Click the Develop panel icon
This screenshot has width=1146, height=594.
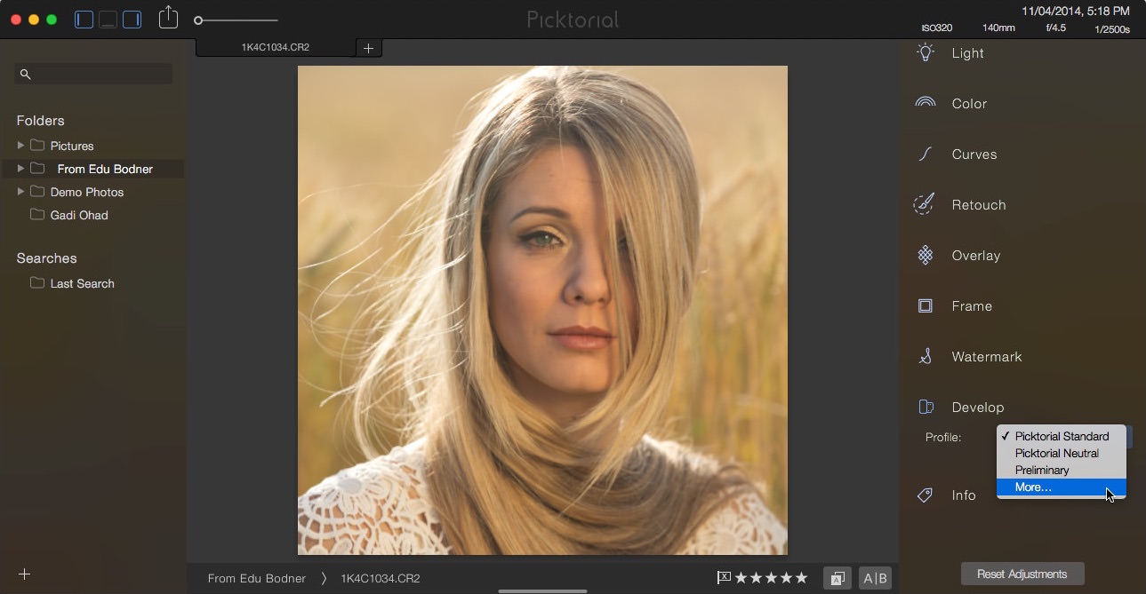click(926, 407)
